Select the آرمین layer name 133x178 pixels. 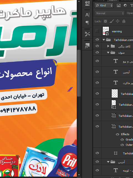(x=126, y=72)
